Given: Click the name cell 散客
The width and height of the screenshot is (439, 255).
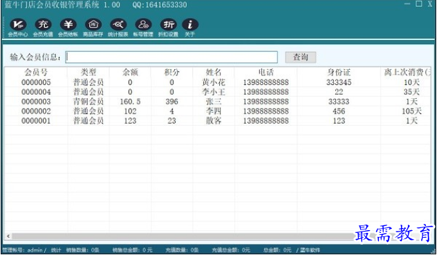Looking at the screenshot, I should pyautogui.click(x=214, y=121).
